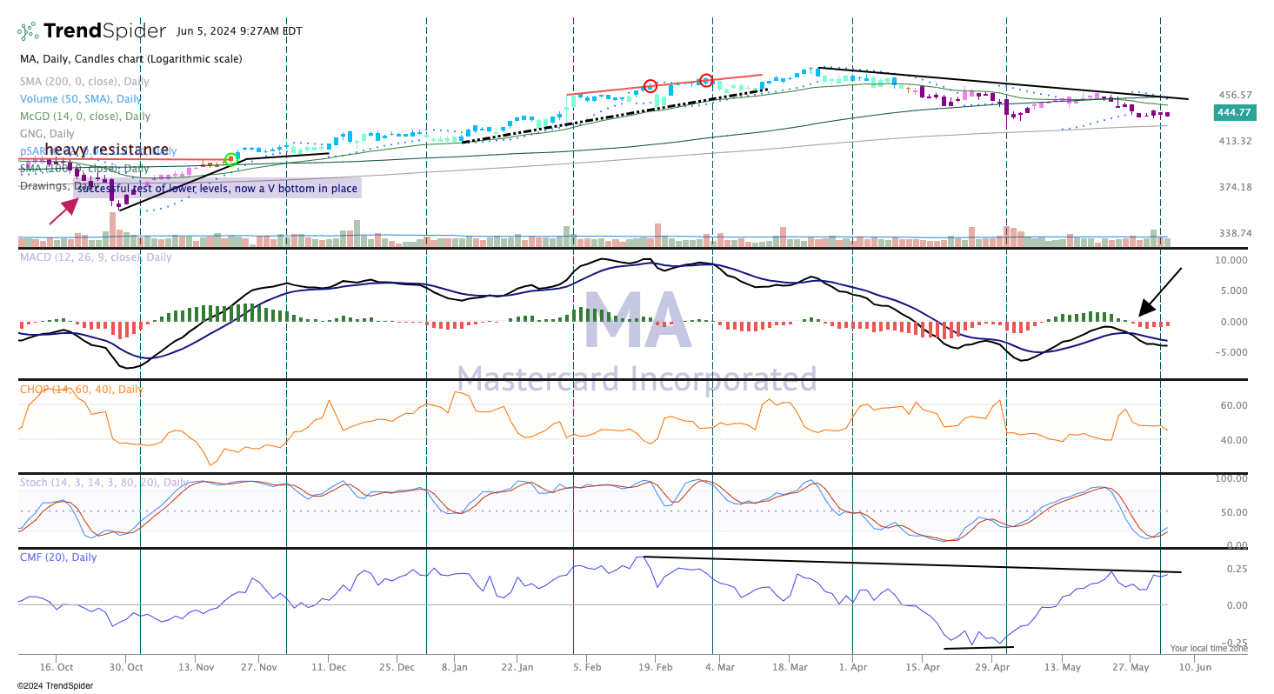The width and height of the screenshot is (1274, 694).
Task: Click the ©2024 TrendSpider copyright text
Action: [x=54, y=685]
